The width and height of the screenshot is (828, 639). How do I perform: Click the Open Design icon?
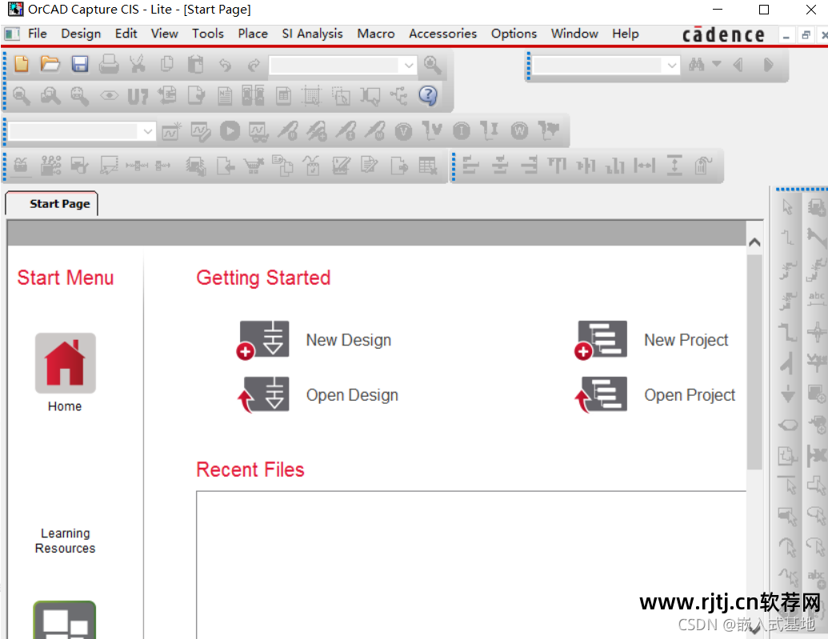pyautogui.click(x=263, y=394)
